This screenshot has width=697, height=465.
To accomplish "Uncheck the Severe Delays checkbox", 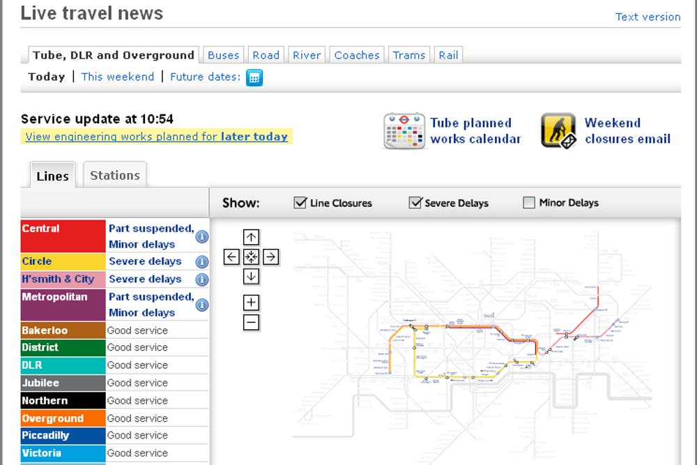I will pyautogui.click(x=415, y=203).
